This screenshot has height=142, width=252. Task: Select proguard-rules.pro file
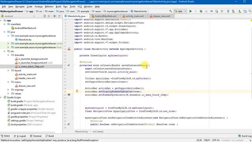(x=31, y=113)
